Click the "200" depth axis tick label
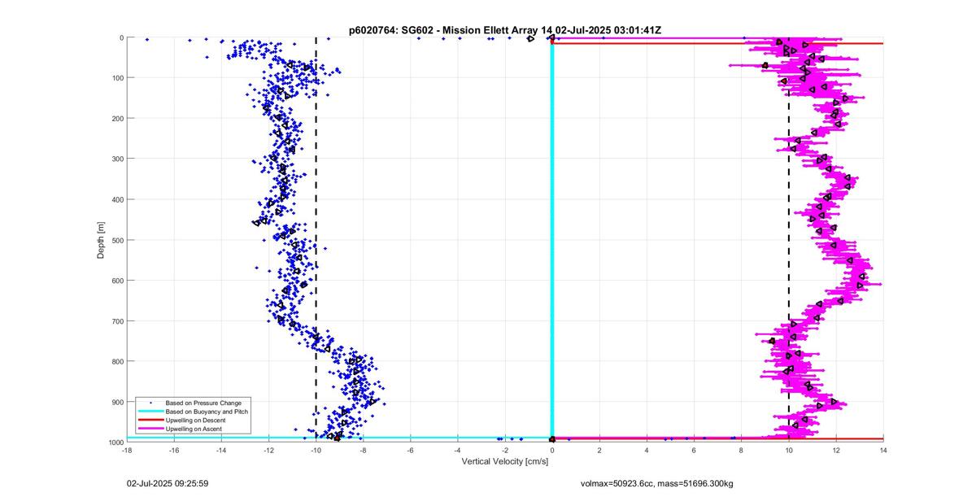Viewport: 976px width, 497px height. (x=117, y=118)
